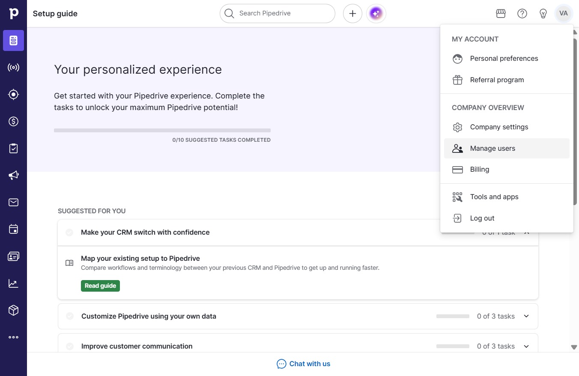Expand Customize Pipedrive using your own data chevron
The image size is (579, 376).
tap(526, 316)
